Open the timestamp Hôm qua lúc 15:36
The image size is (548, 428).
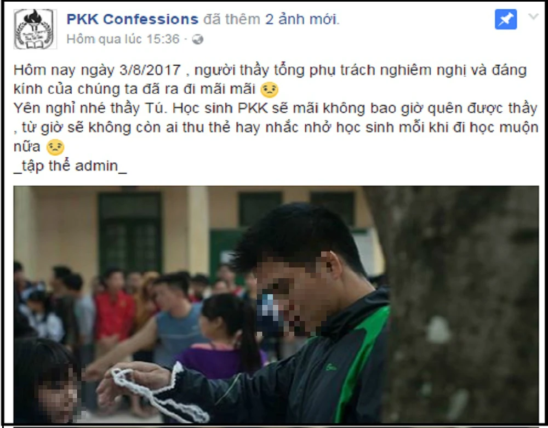tap(123, 39)
